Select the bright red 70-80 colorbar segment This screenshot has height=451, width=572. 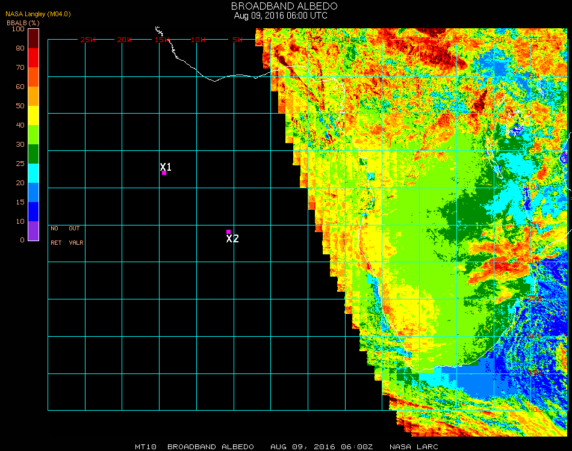[34, 58]
